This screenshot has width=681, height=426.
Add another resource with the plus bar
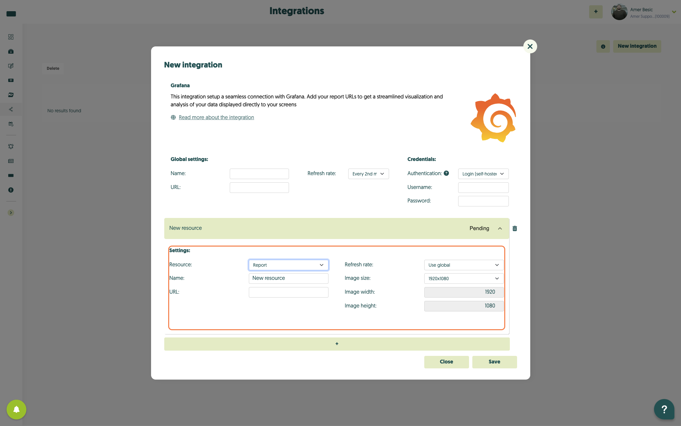(x=337, y=344)
